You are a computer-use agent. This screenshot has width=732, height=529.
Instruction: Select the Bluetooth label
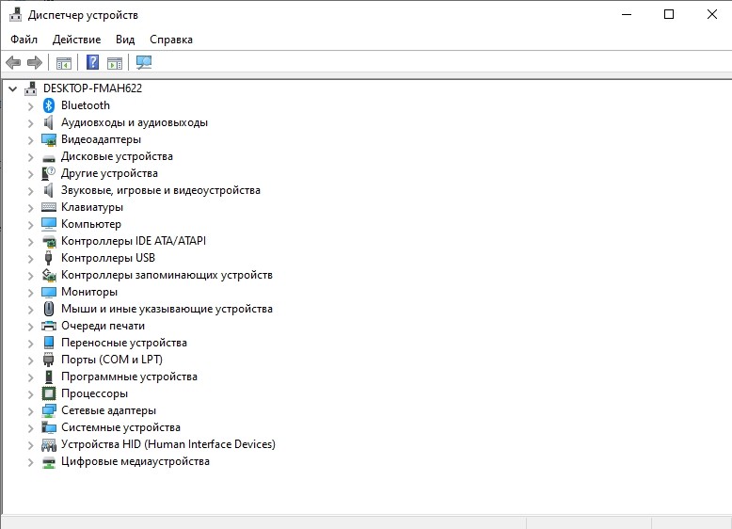click(86, 105)
